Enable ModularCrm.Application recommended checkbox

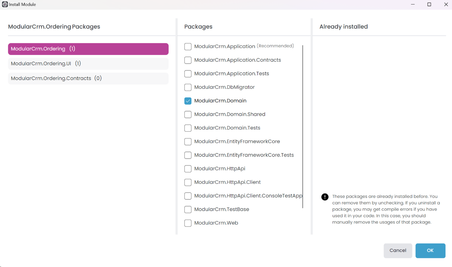pos(188,47)
